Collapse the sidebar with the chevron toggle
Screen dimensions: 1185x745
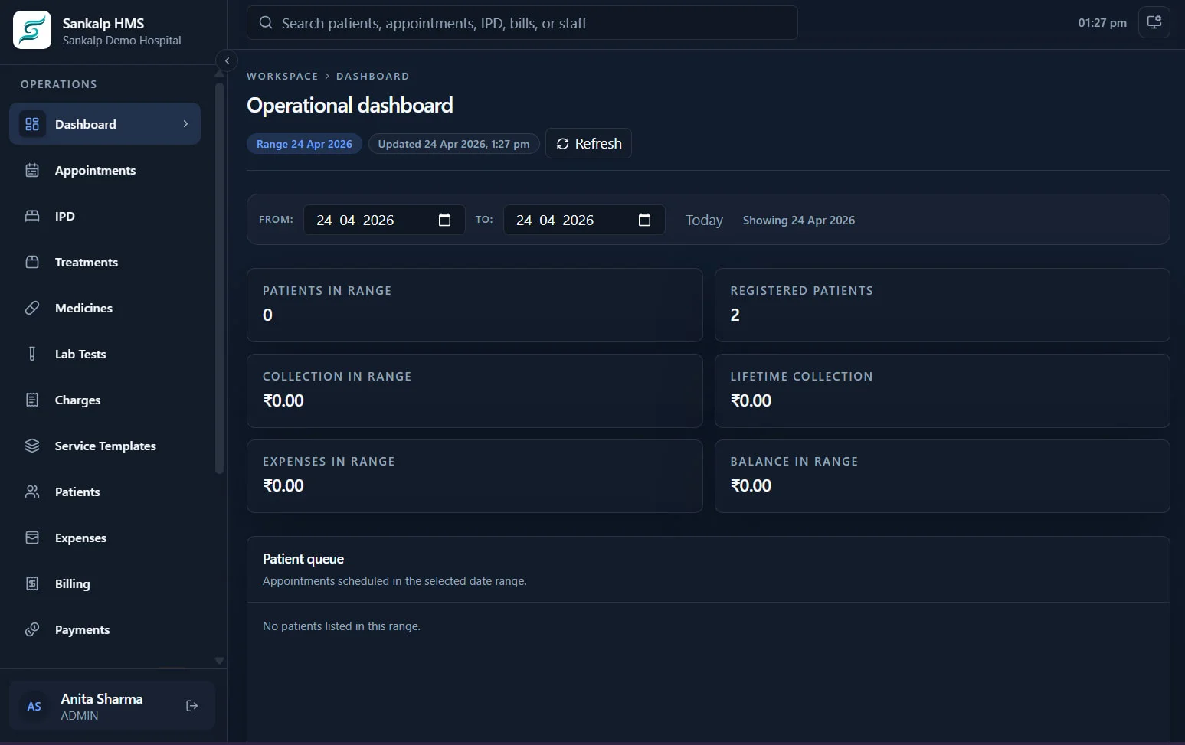tap(227, 60)
